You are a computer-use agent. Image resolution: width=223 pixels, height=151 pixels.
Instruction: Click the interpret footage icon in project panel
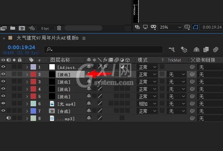pyautogui.click(x=3, y=28)
